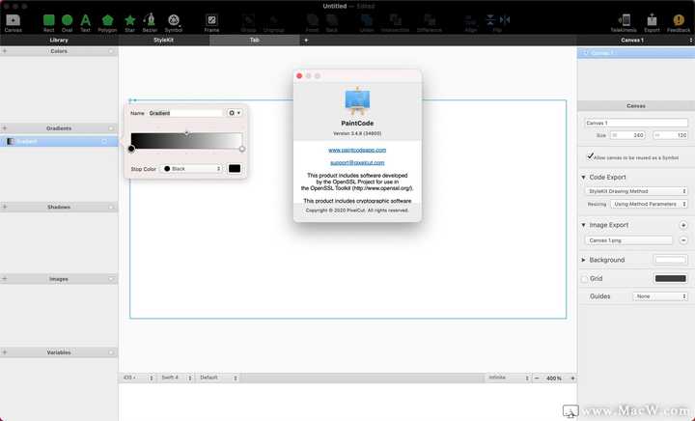Toggle the Images section round button

[111, 279]
